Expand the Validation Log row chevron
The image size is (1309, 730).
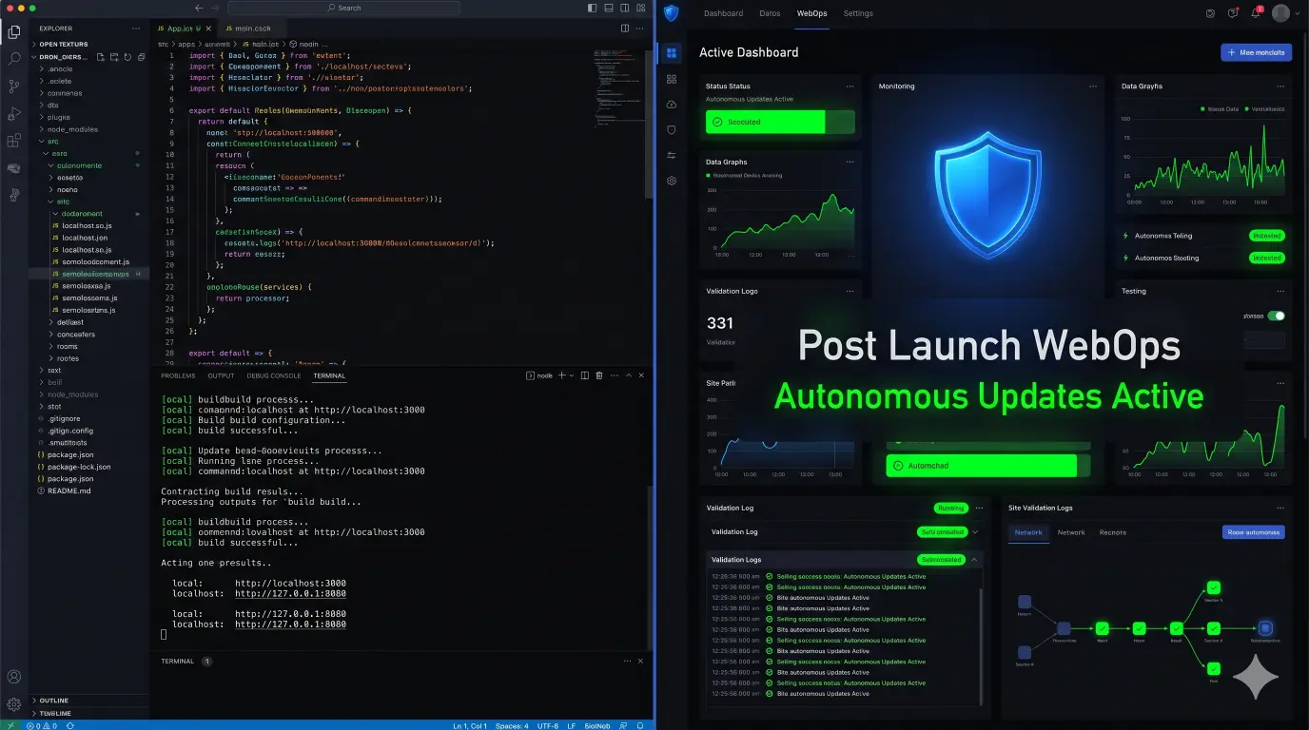[975, 532]
